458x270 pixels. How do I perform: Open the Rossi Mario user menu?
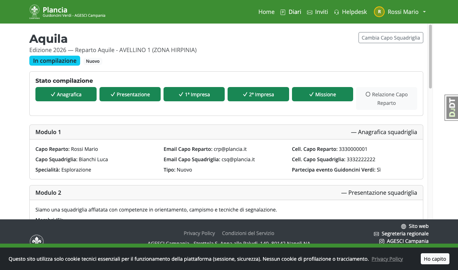400,12
